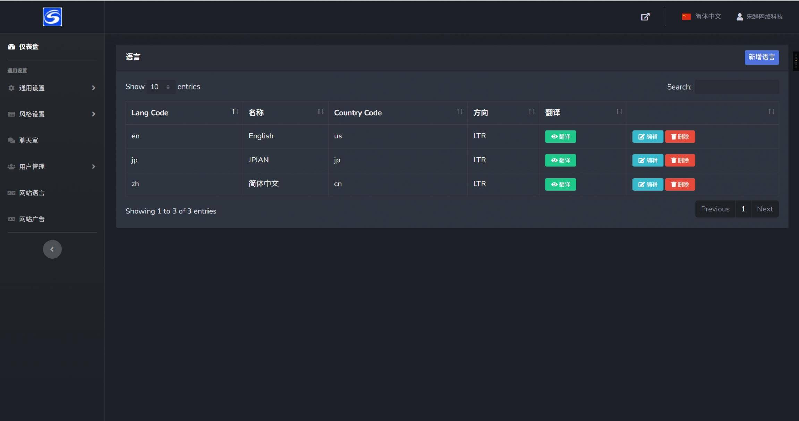View translations for 简体中文 row

point(560,184)
